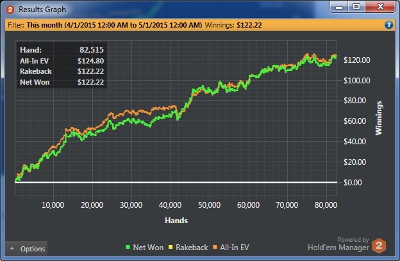Click the $20.00 axis label
This screenshot has width=400, height=261.
(355, 162)
